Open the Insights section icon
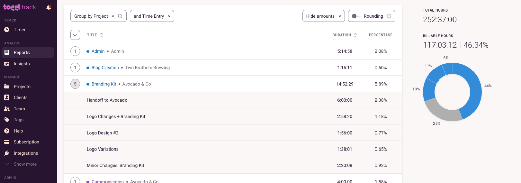 pos(7,64)
